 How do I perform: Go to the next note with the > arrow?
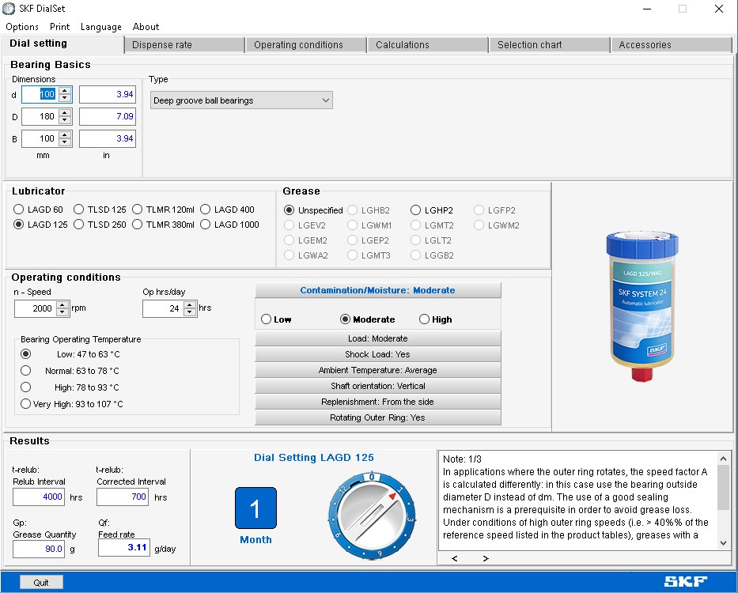click(x=486, y=558)
